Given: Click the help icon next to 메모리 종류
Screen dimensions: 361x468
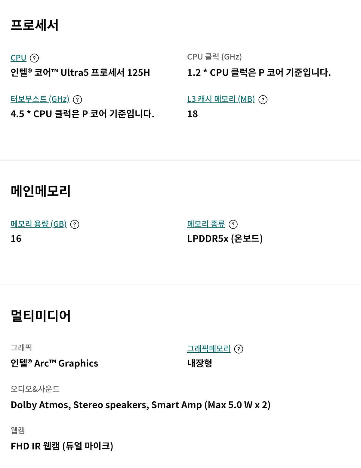Looking at the screenshot, I should point(233,224).
